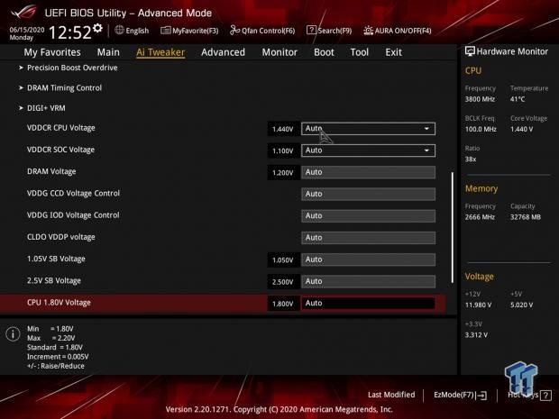The image size is (559, 419).
Task: Click the Hardware Monitor display icon
Action: pos(470,51)
